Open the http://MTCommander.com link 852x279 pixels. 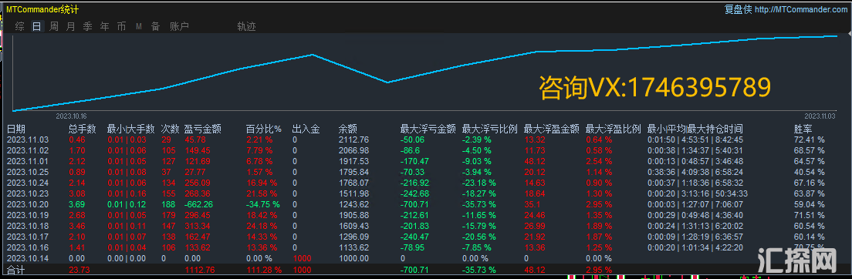pos(800,10)
